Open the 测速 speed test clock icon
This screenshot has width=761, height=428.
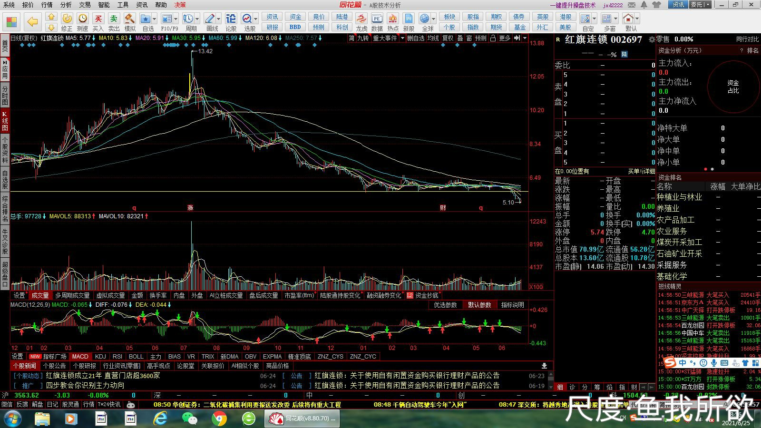point(83,22)
